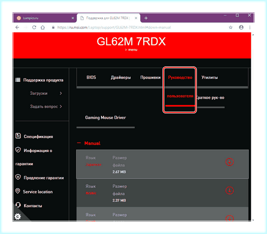Click the address bar URL field
This screenshot has height=234, width=267.
tap(114, 28)
